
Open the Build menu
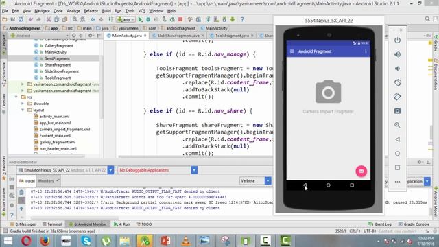tap(106, 11)
